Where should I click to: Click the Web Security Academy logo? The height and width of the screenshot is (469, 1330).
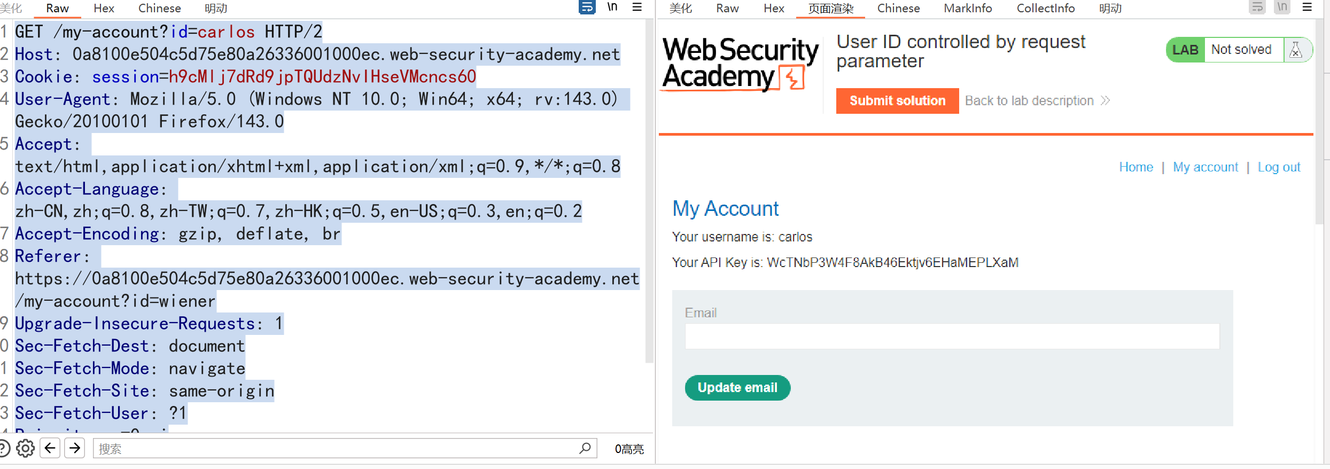pos(740,64)
